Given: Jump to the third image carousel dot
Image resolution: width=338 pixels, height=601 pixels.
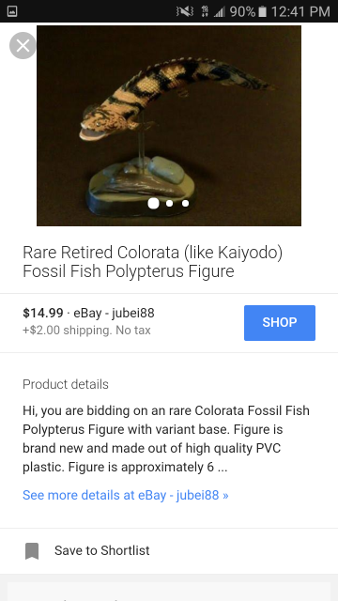Looking at the screenshot, I should click(186, 203).
